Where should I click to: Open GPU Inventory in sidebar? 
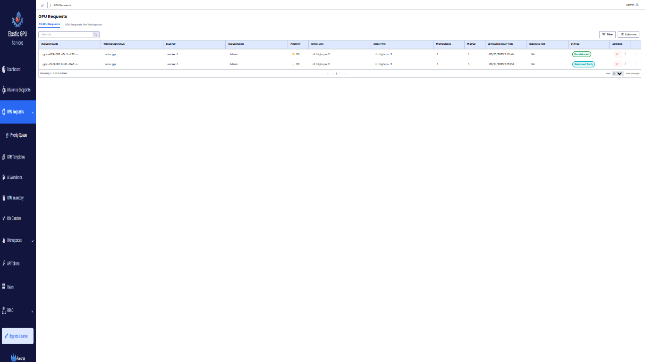(15, 198)
